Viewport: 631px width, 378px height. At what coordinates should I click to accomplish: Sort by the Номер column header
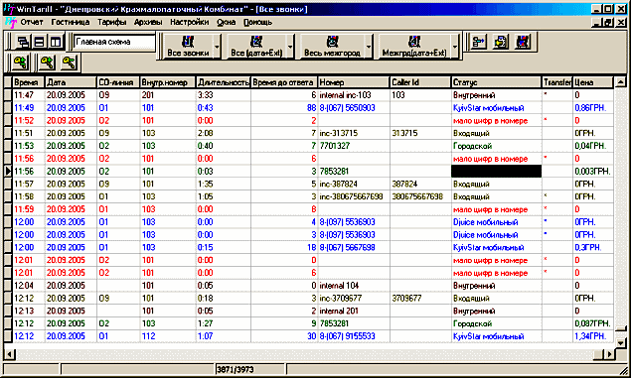pyautogui.click(x=354, y=82)
